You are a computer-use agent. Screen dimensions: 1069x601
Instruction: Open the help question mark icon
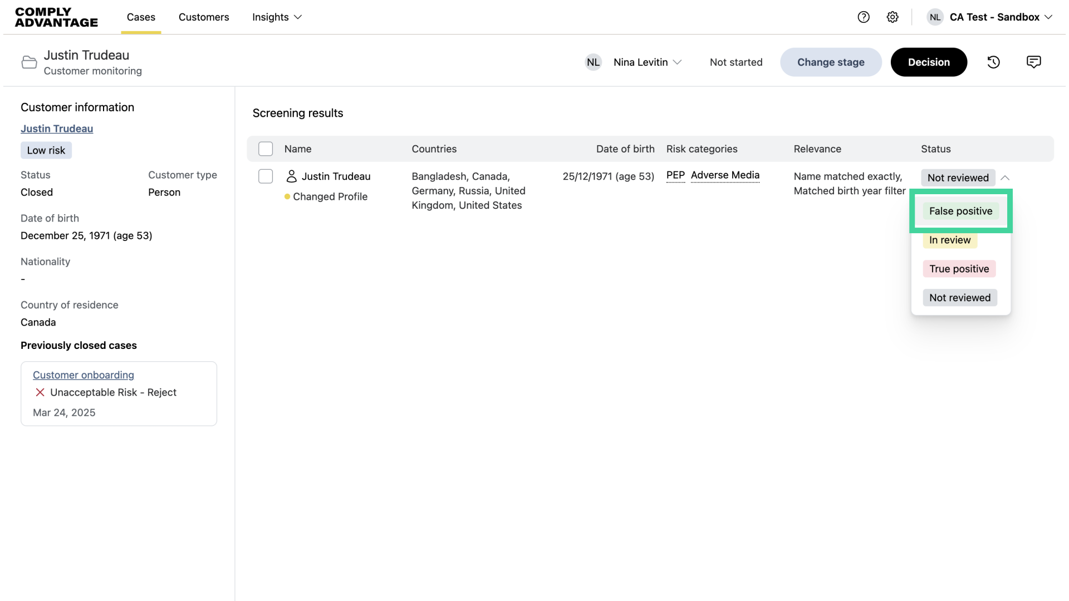(864, 17)
